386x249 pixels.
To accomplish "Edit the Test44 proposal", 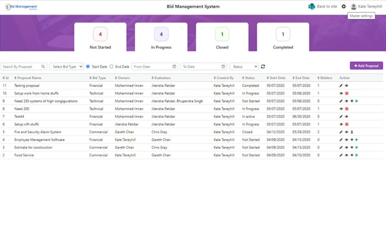I will [x=341, y=116].
